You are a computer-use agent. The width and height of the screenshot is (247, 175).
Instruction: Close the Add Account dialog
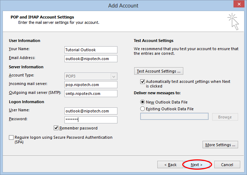point(239,4)
